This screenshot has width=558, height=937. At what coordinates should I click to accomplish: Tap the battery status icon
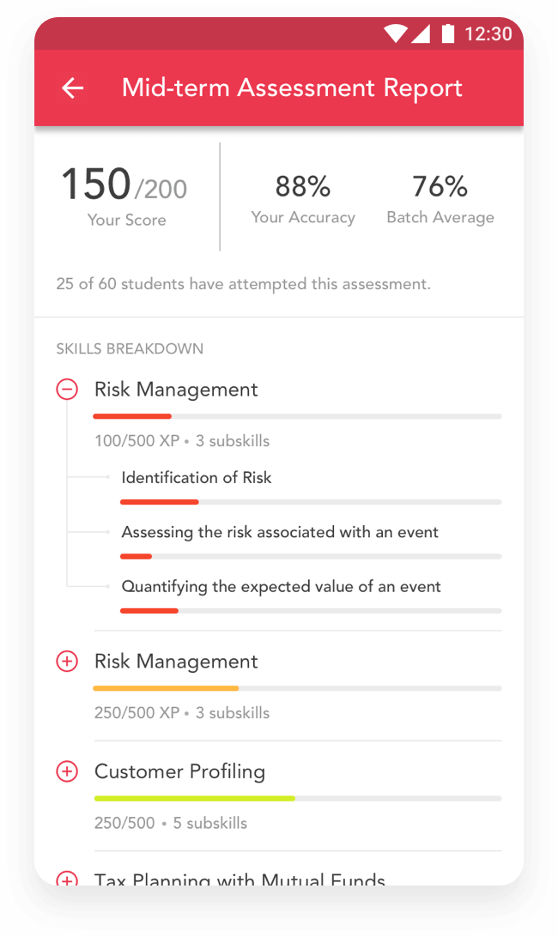coord(448,33)
